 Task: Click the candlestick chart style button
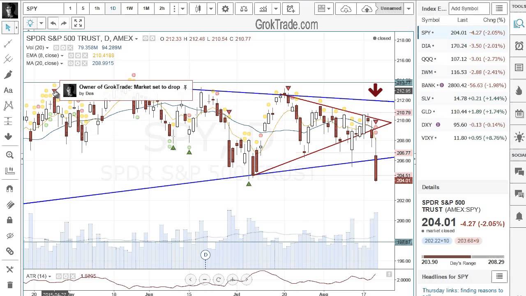tap(198, 9)
